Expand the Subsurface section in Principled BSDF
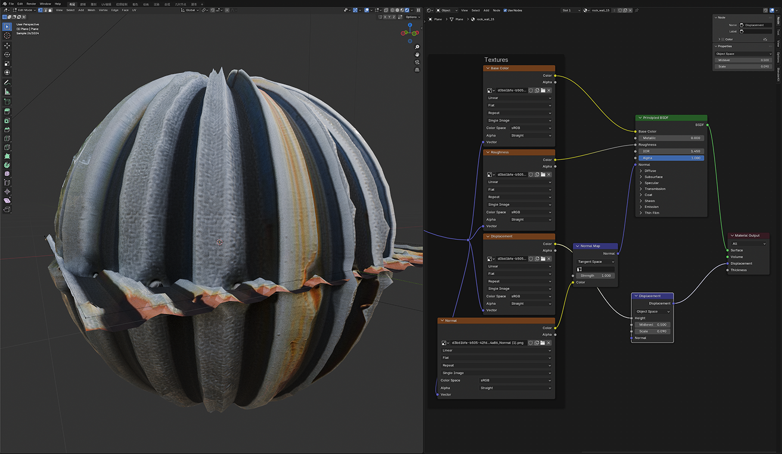The width and height of the screenshot is (782, 454). [x=653, y=177]
